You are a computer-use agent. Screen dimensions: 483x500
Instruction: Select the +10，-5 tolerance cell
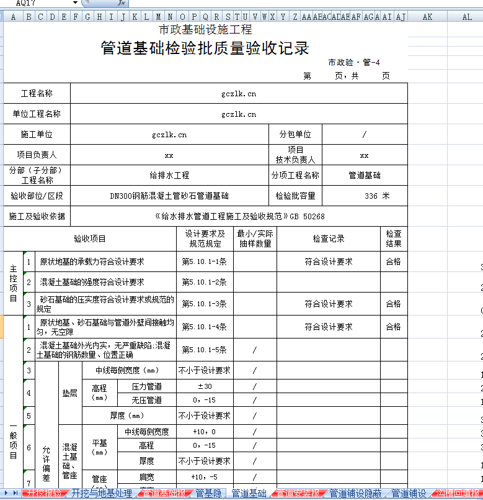pyautogui.click(x=205, y=477)
